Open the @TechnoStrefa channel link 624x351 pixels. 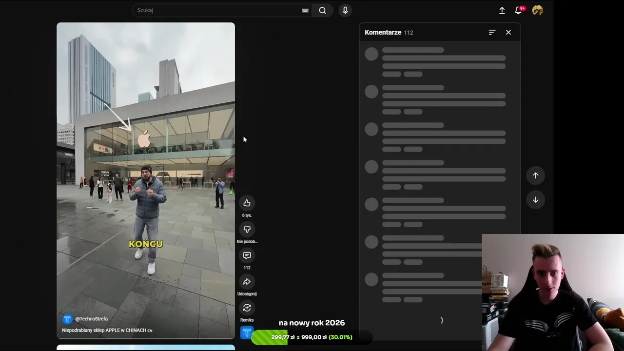point(92,319)
